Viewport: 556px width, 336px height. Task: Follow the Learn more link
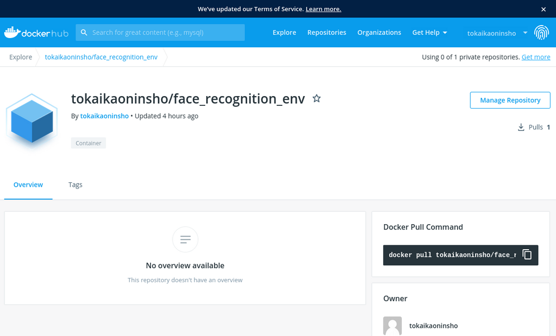[x=324, y=9]
